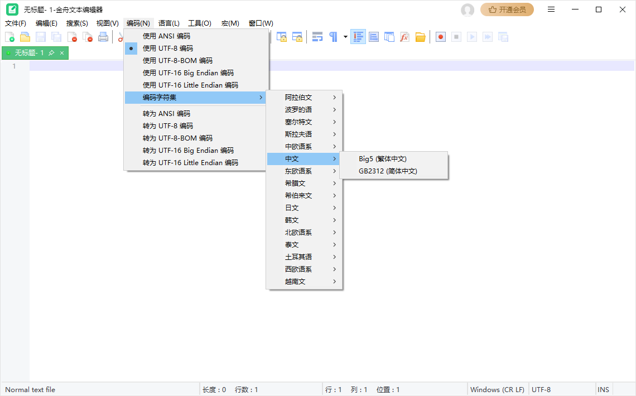This screenshot has width=636, height=396.
Task: Click the pin icon on 无标题-1 tab
Action: coord(51,52)
